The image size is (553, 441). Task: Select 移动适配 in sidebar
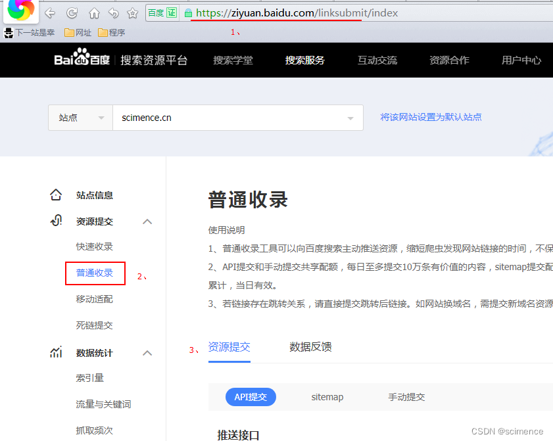click(x=94, y=299)
